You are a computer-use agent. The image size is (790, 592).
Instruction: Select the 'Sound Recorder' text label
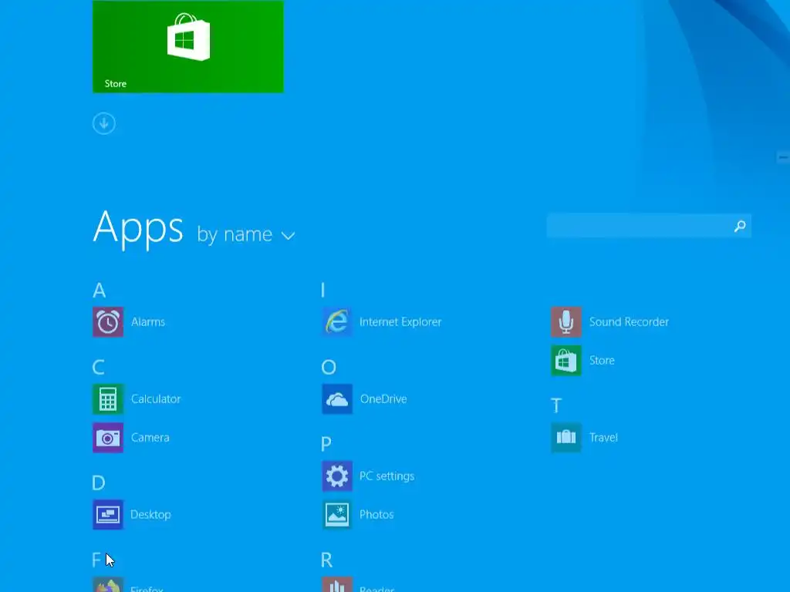tap(630, 321)
